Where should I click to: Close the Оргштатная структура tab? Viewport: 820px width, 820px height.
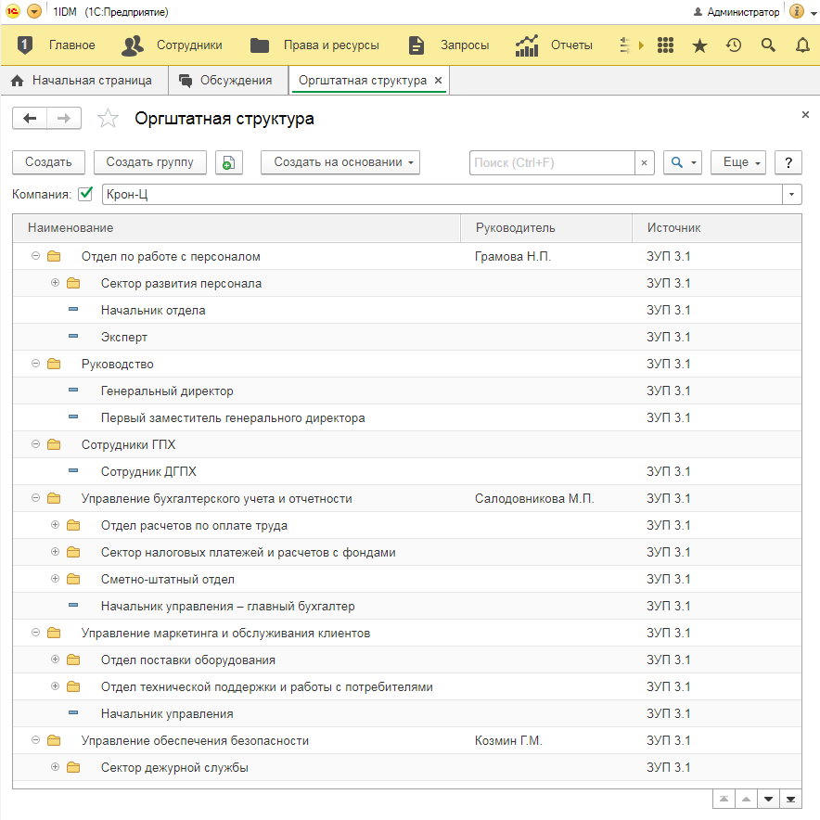click(x=438, y=81)
